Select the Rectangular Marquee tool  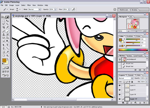pyautogui.click(x=4, y=21)
